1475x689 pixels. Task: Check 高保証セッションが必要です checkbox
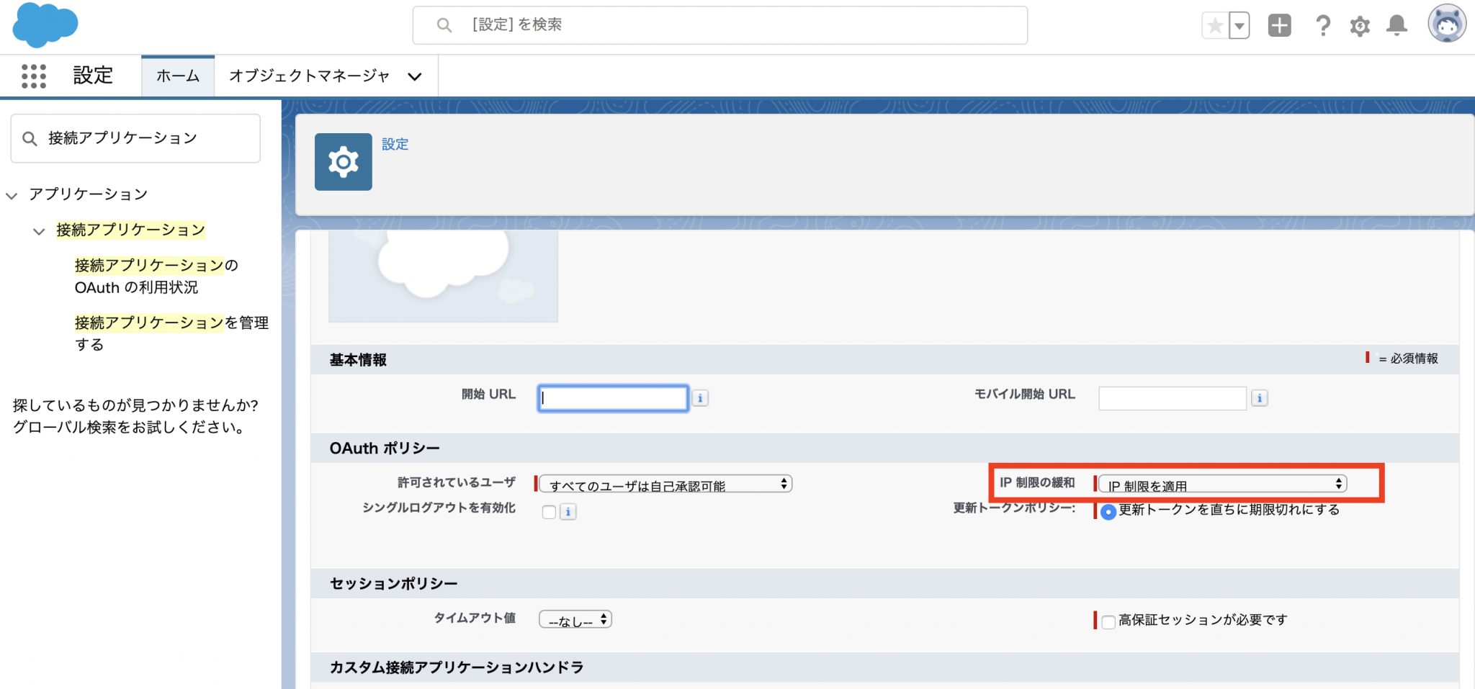click(x=1108, y=621)
